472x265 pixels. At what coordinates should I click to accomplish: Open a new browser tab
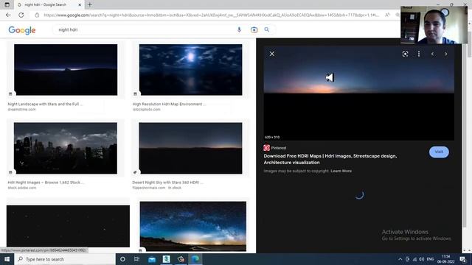click(x=90, y=4)
